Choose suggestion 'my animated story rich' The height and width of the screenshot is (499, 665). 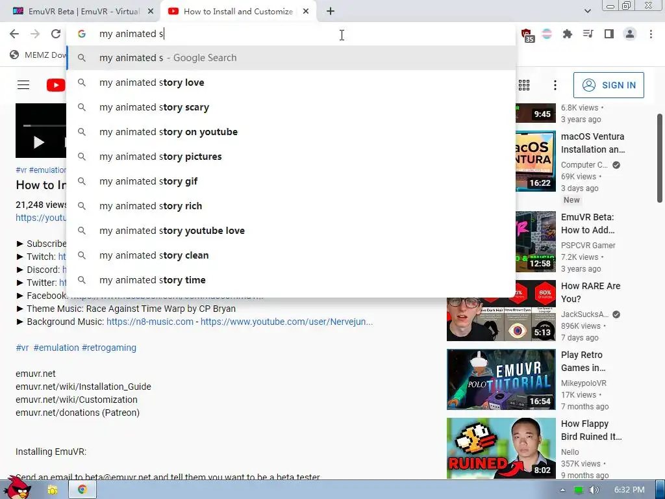(x=292, y=206)
